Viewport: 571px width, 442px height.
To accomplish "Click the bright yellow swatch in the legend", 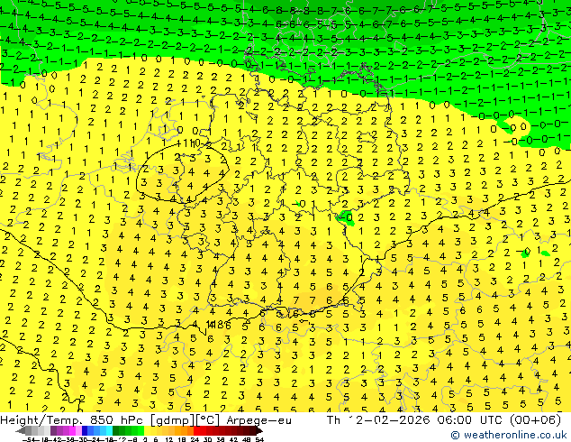I will [x=147, y=431].
